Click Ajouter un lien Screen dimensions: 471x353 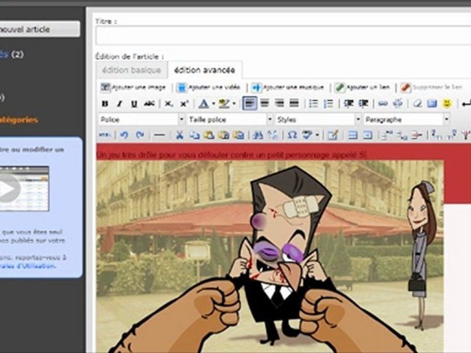pos(362,87)
